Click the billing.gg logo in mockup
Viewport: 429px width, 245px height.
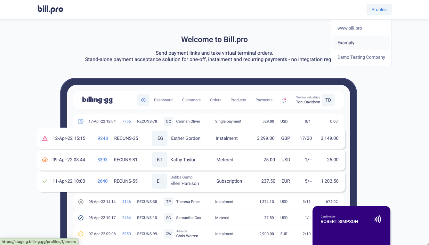(x=97, y=100)
